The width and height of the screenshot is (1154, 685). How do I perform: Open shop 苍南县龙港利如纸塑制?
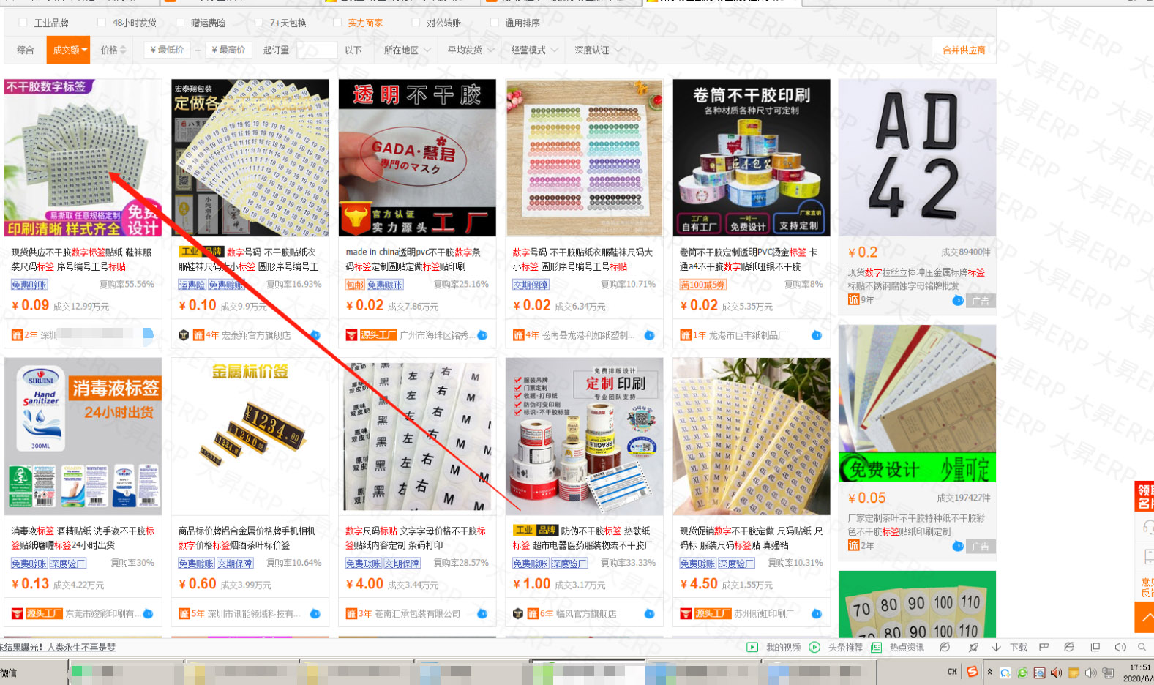point(586,335)
